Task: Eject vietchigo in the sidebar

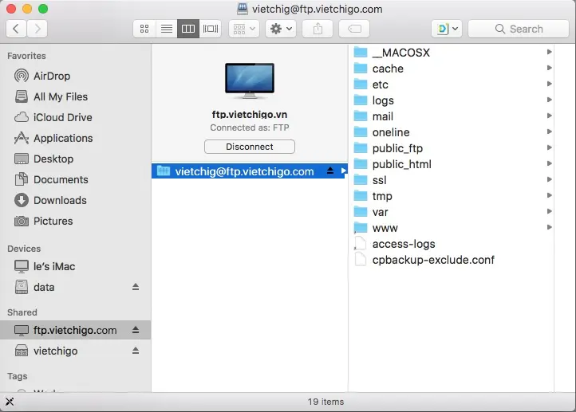Action: tap(136, 351)
